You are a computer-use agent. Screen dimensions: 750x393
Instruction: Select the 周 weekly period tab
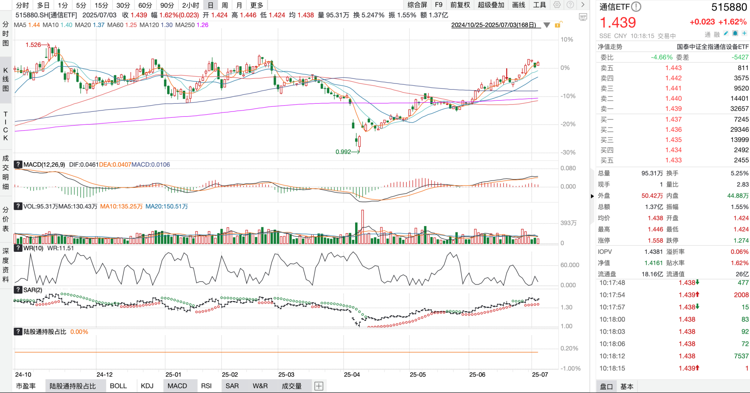[x=225, y=5]
